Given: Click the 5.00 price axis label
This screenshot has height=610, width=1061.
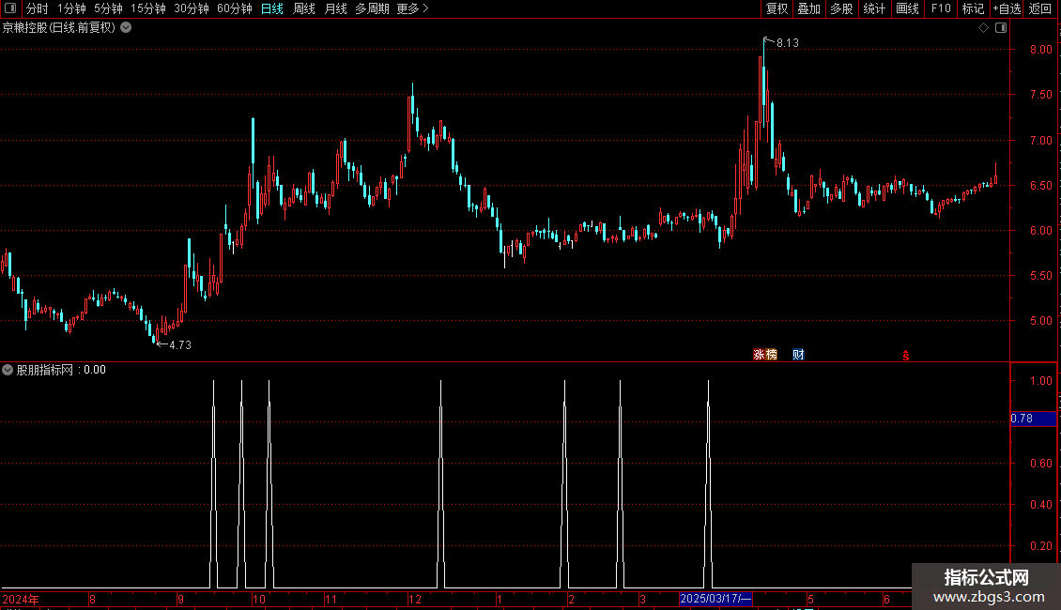Looking at the screenshot, I should click(x=1040, y=321).
